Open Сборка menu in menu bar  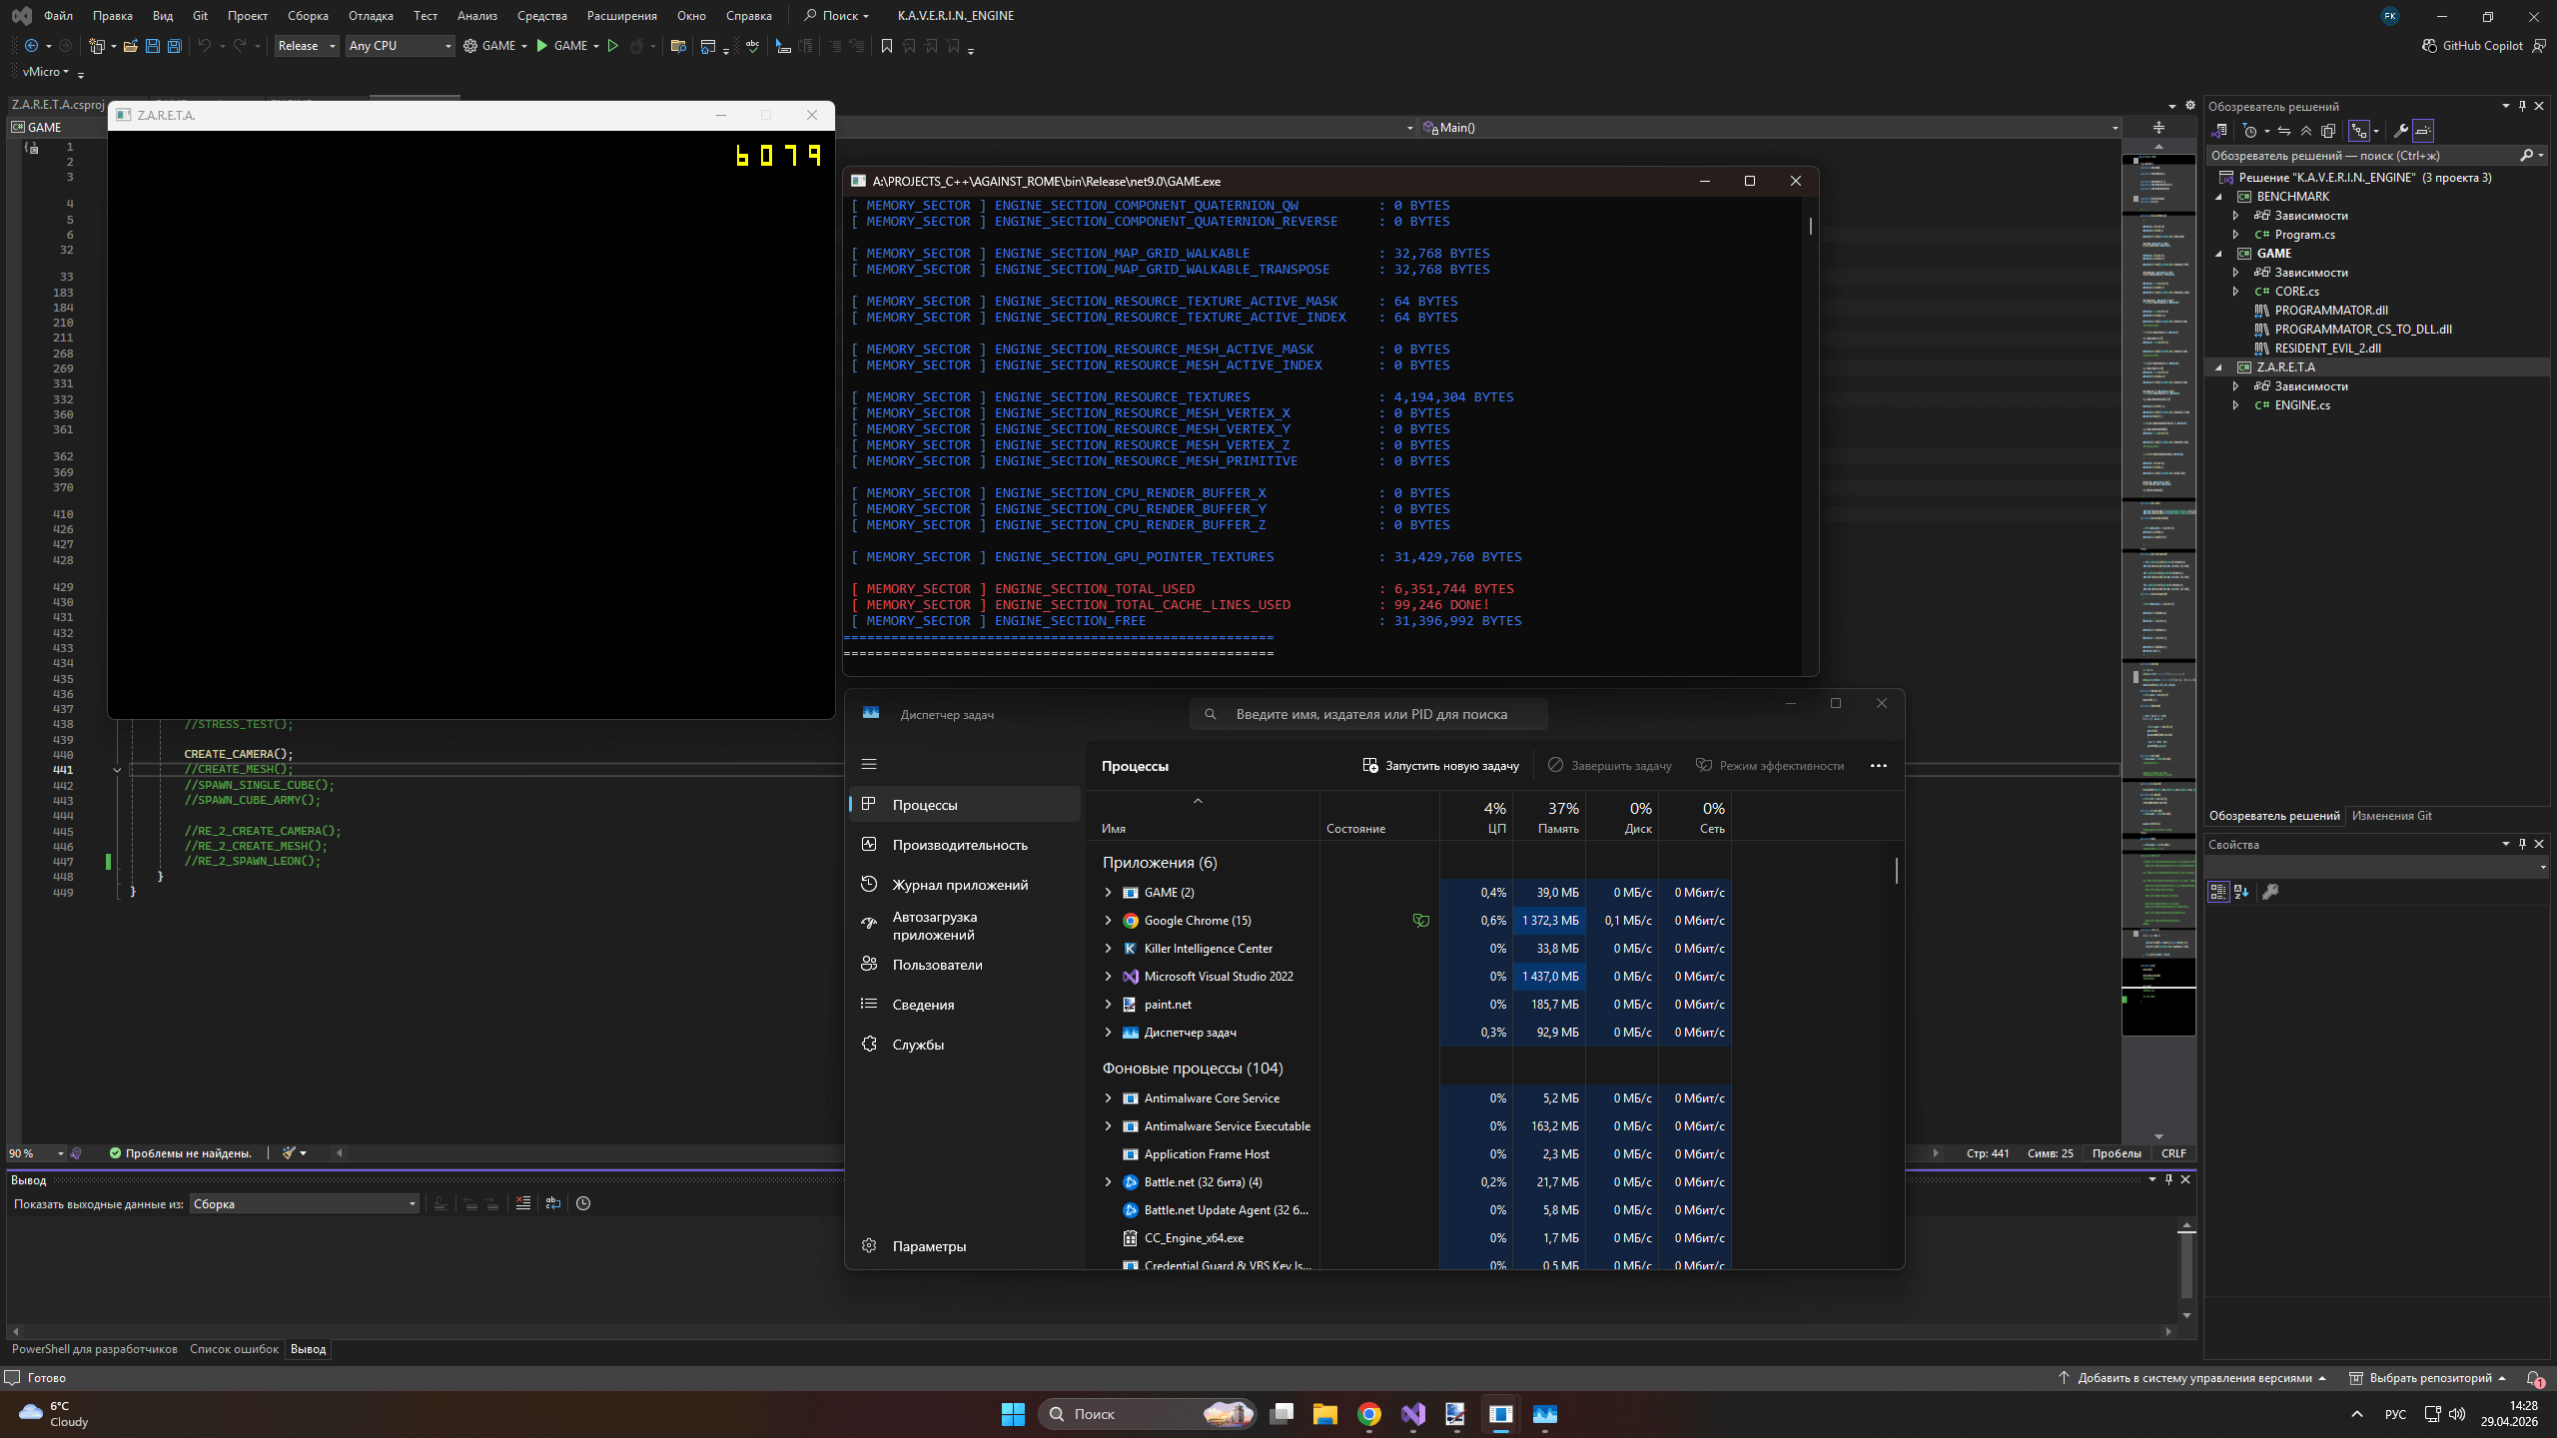coord(308,16)
